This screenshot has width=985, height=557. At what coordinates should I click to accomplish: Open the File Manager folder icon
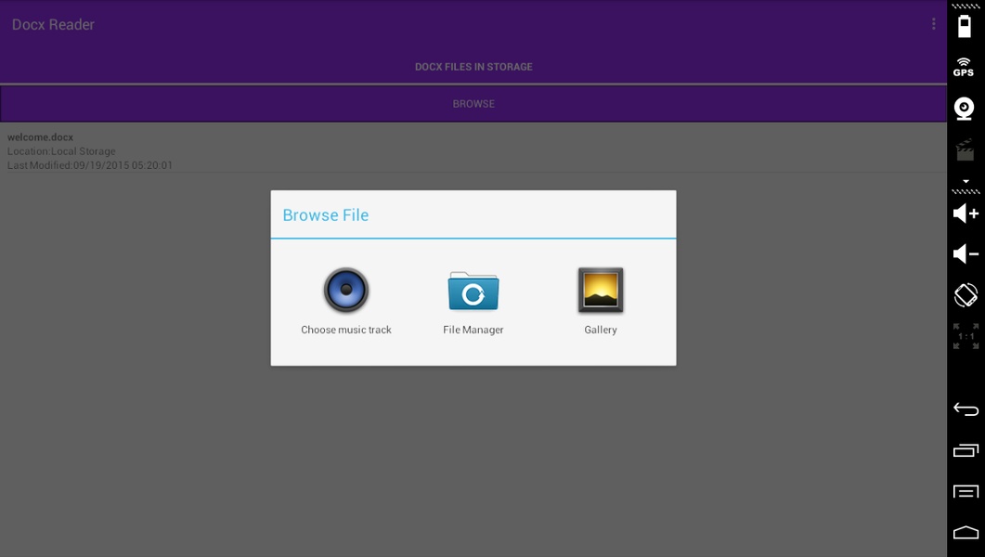point(473,291)
